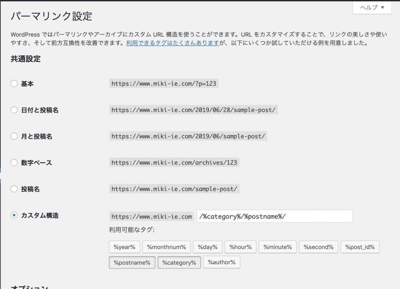
Task: Add the %day% tag to the structure
Action: point(207,246)
